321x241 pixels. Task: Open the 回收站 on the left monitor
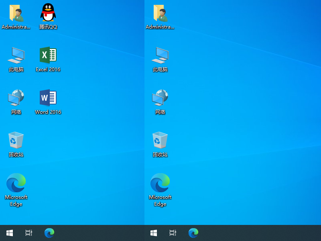tap(16, 140)
